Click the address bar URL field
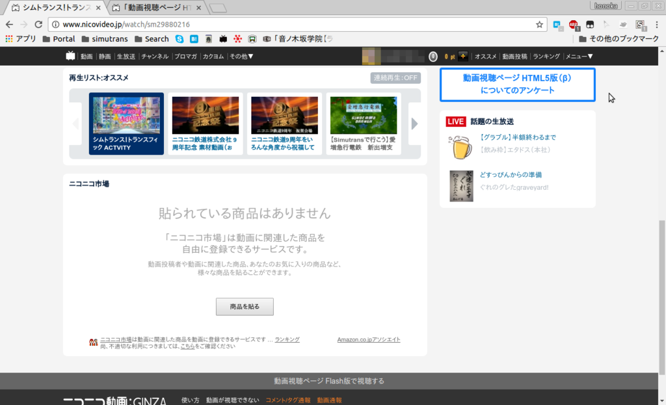This screenshot has width=666, height=405. coord(297,25)
